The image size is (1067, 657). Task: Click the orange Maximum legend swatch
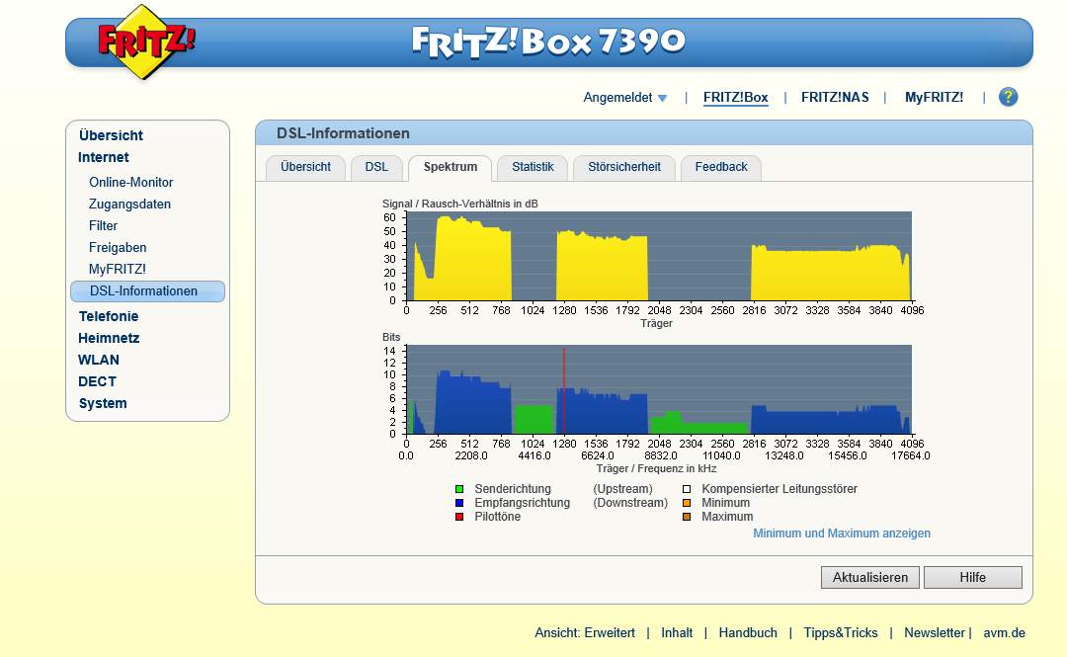coord(687,517)
